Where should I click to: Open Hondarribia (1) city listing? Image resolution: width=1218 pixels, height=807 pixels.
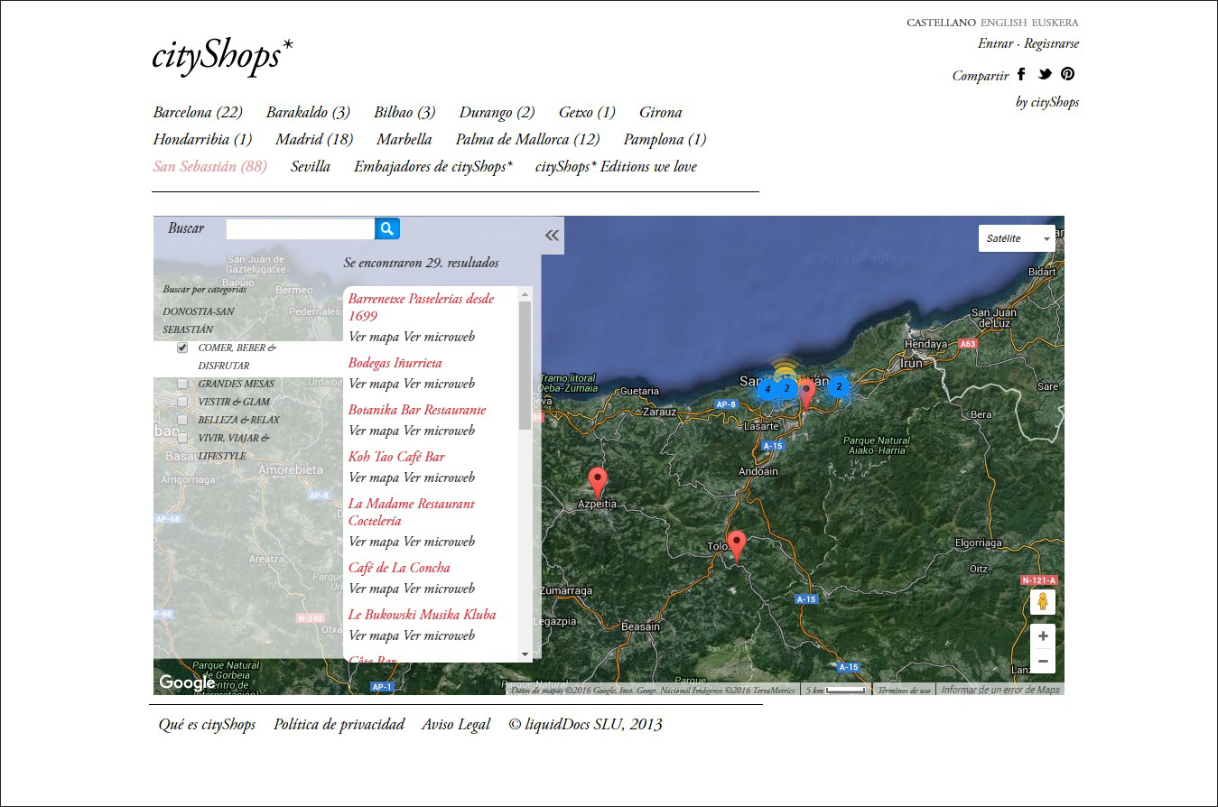click(x=202, y=140)
